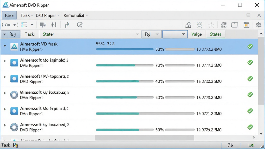Click the blue disc icon of Mo smimble row
Image resolution: width=265 pixels, height=149 pixels.
[14, 63]
